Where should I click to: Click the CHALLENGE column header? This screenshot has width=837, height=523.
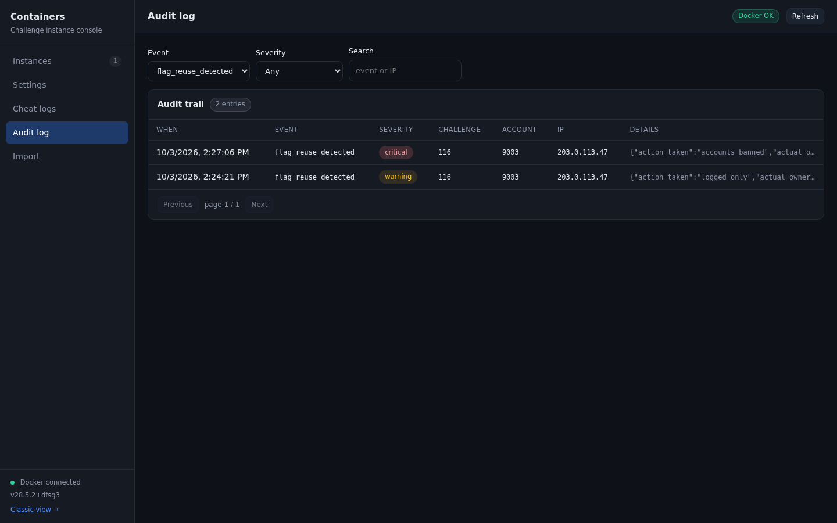click(459, 130)
